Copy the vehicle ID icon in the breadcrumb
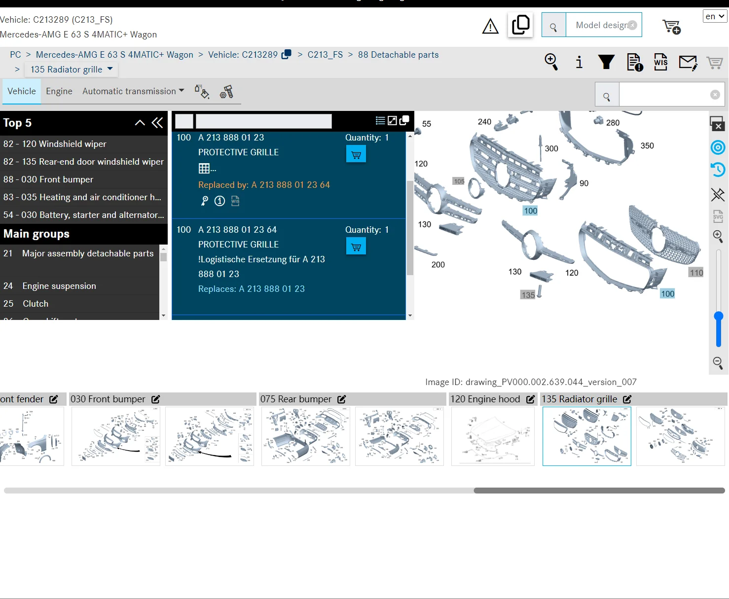Screen dimensions: 729x599 286,54
